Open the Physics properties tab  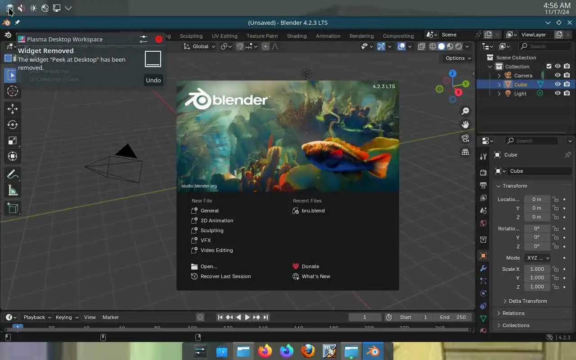(x=483, y=293)
